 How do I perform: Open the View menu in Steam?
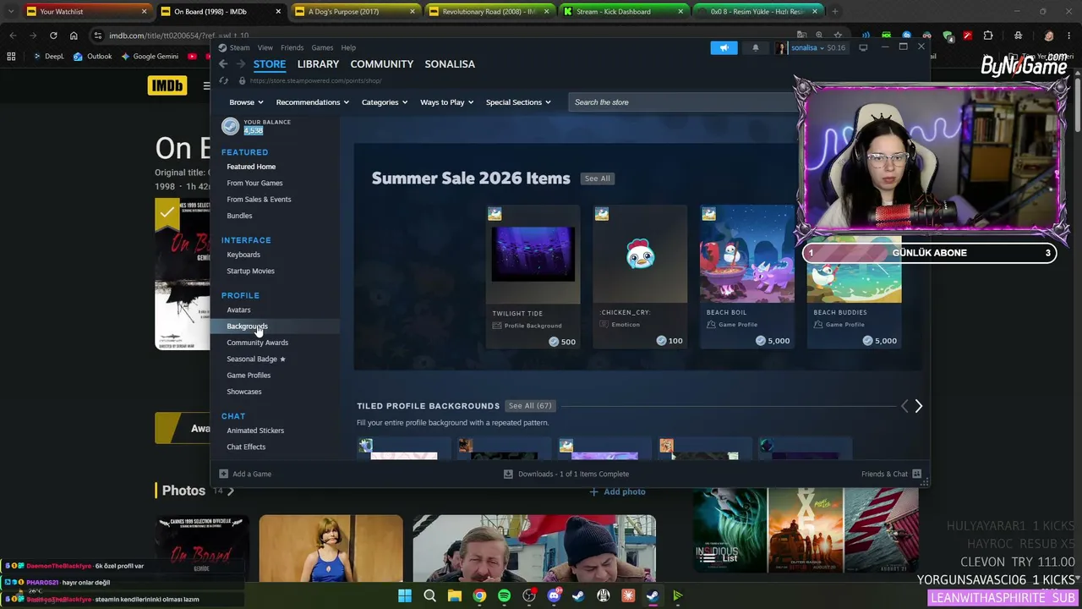[265, 48]
